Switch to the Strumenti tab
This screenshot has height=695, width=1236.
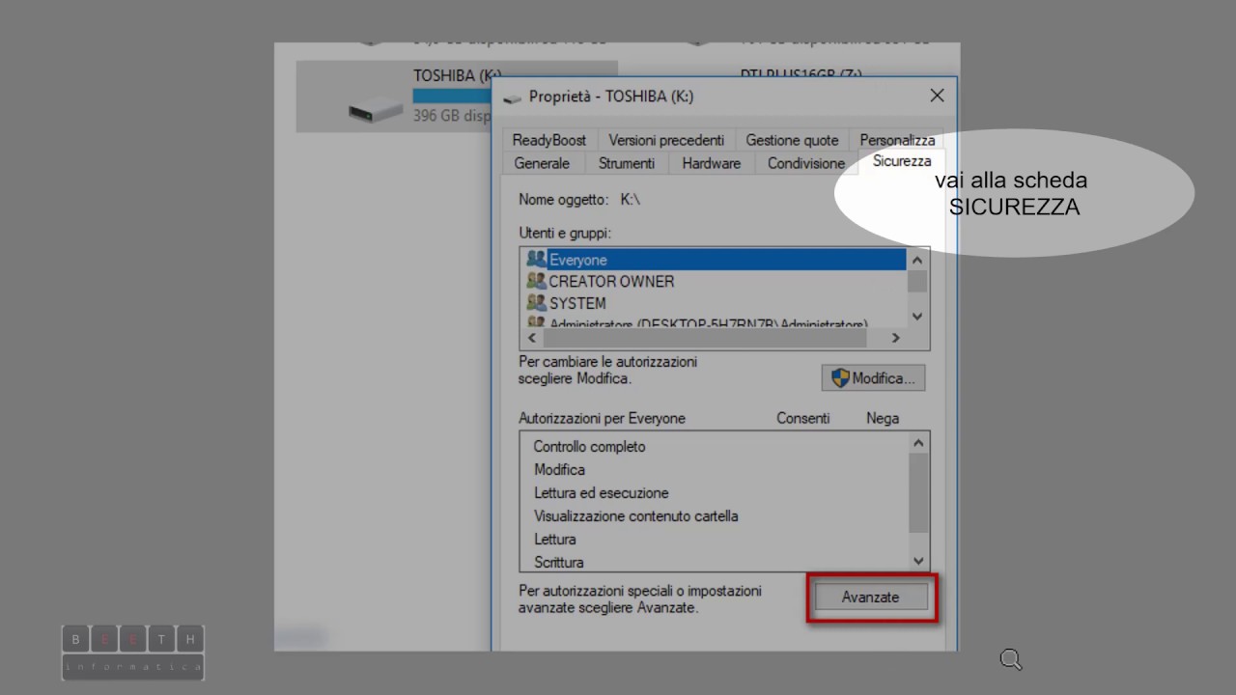coord(627,163)
